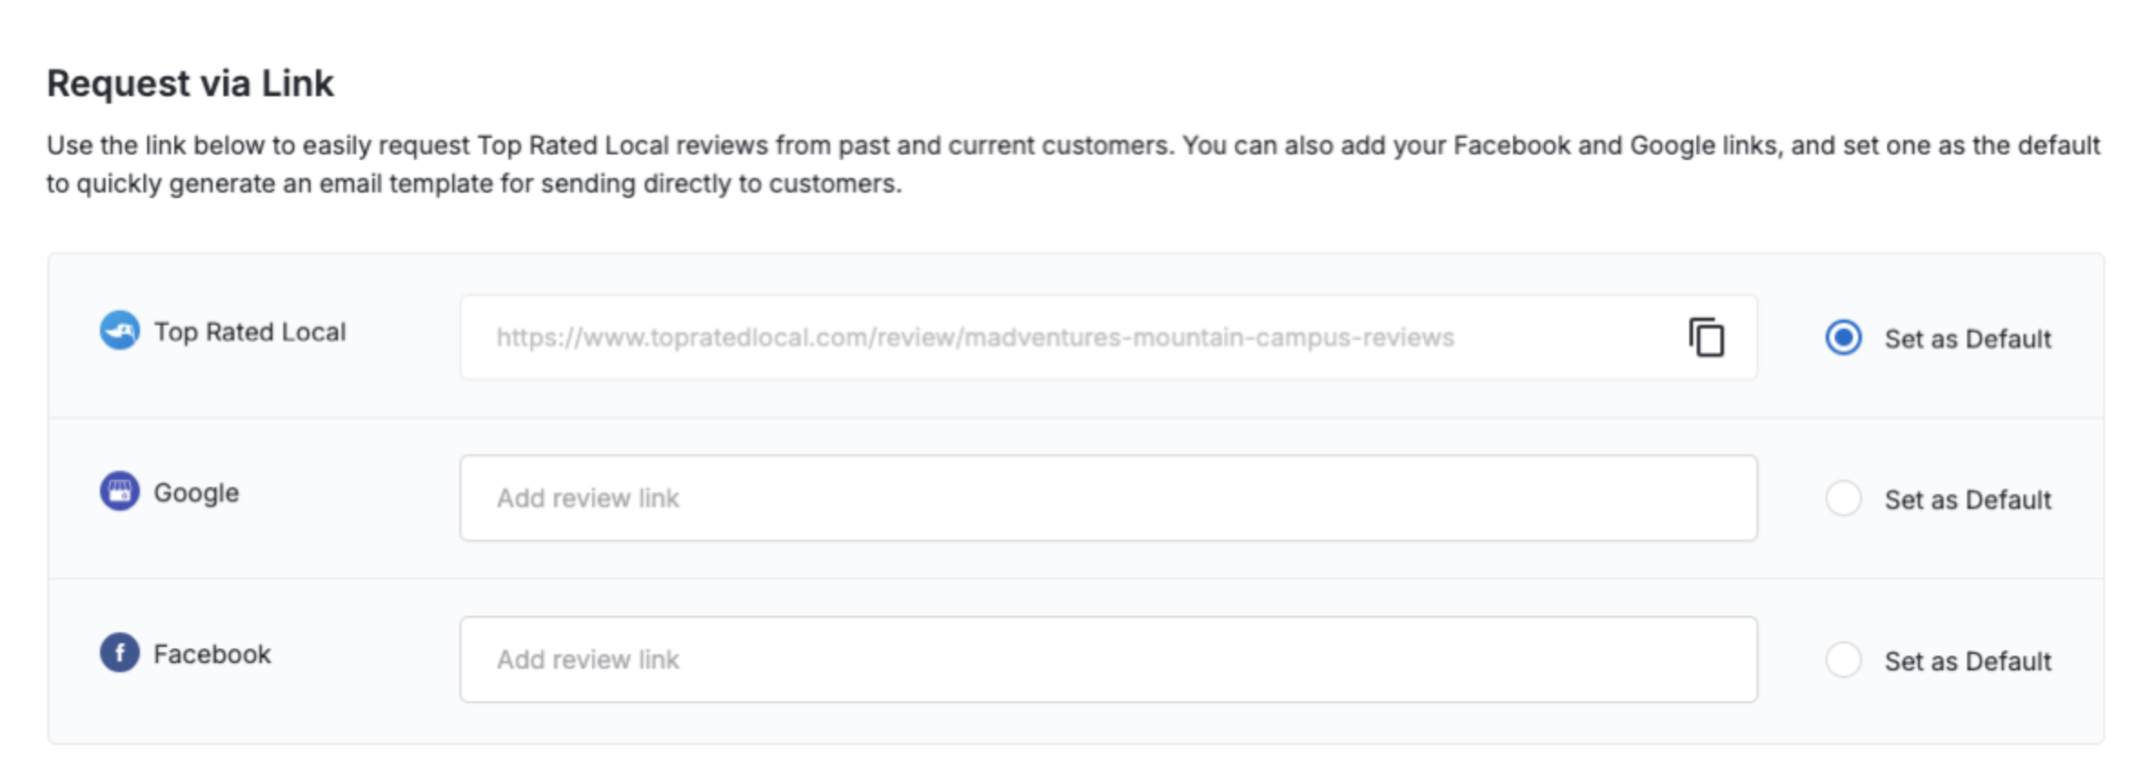2156x783 pixels.
Task: Click "Set as Default" text in Google row
Action: [1967, 500]
